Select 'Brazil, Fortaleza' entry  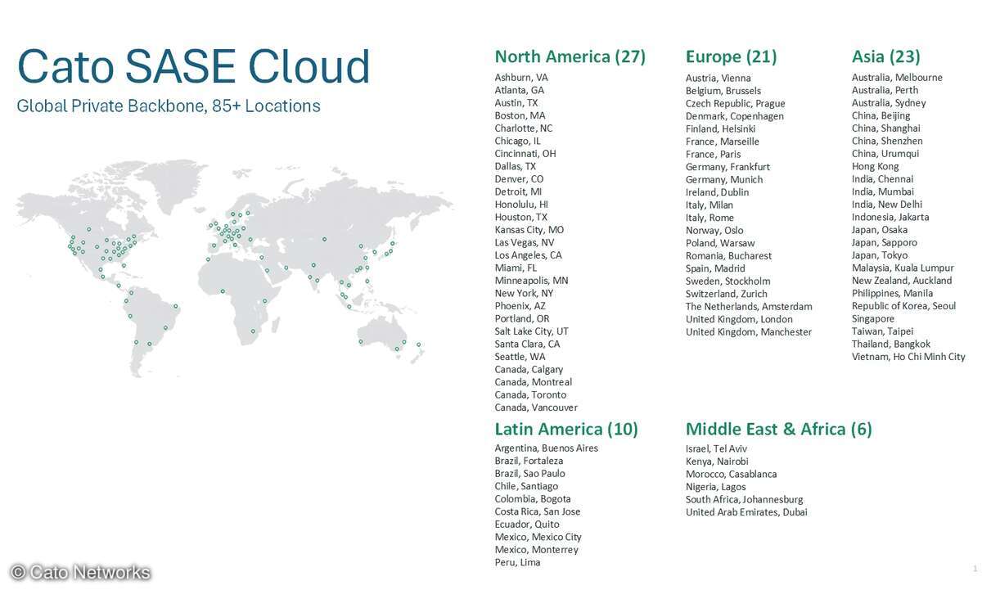point(529,461)
